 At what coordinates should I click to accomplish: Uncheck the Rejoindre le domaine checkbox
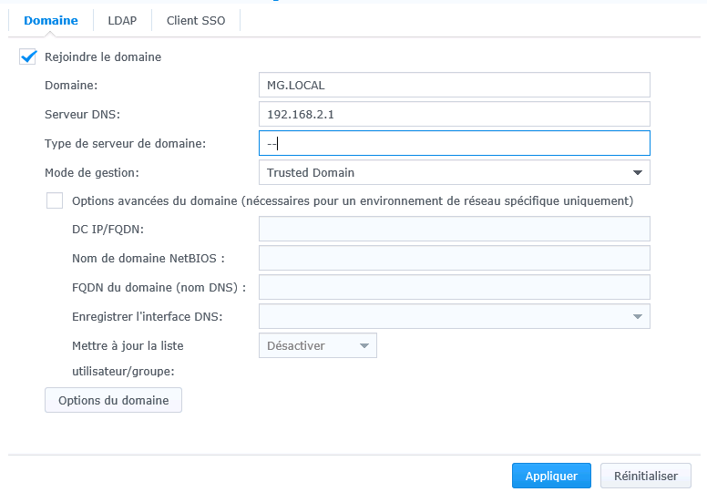27,56
